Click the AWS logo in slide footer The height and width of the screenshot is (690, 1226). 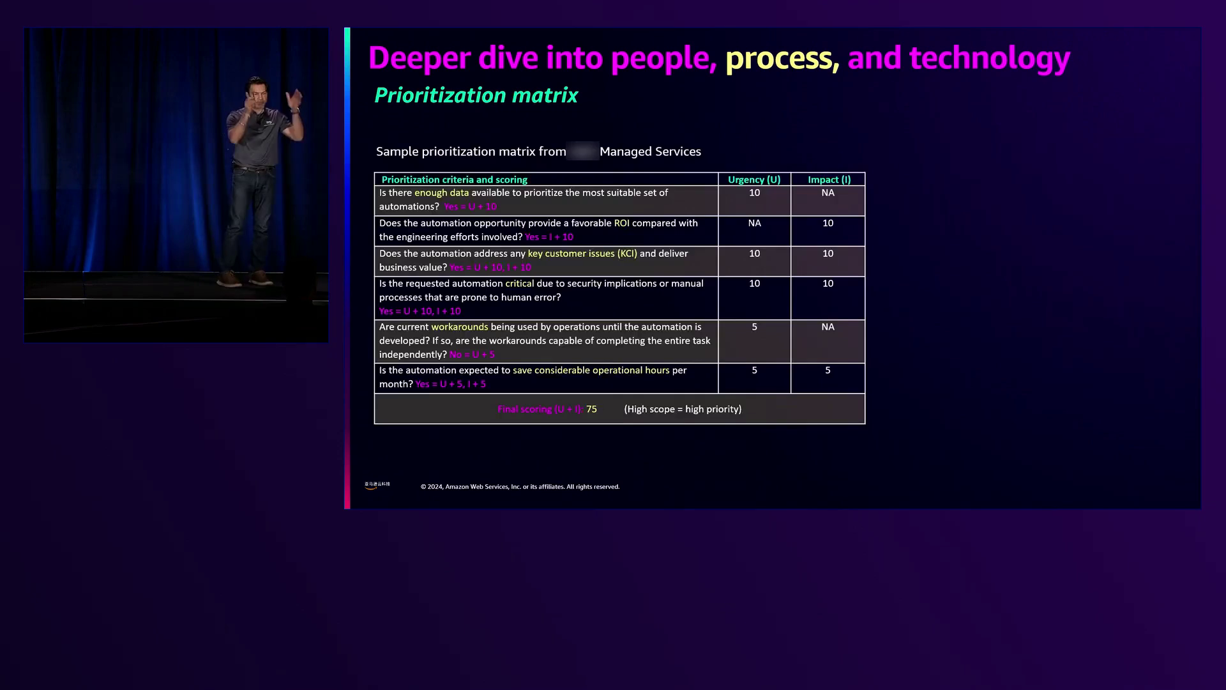coord(377,486)
